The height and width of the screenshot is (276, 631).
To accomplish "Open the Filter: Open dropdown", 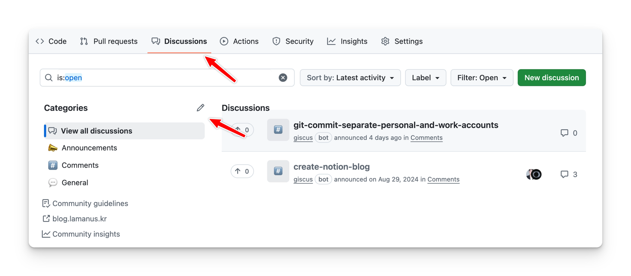I will 482,78.
